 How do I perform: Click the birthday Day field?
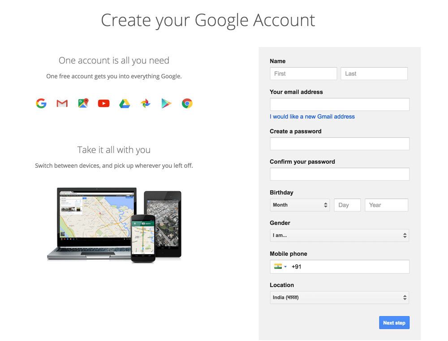click(x=348, y=205)
